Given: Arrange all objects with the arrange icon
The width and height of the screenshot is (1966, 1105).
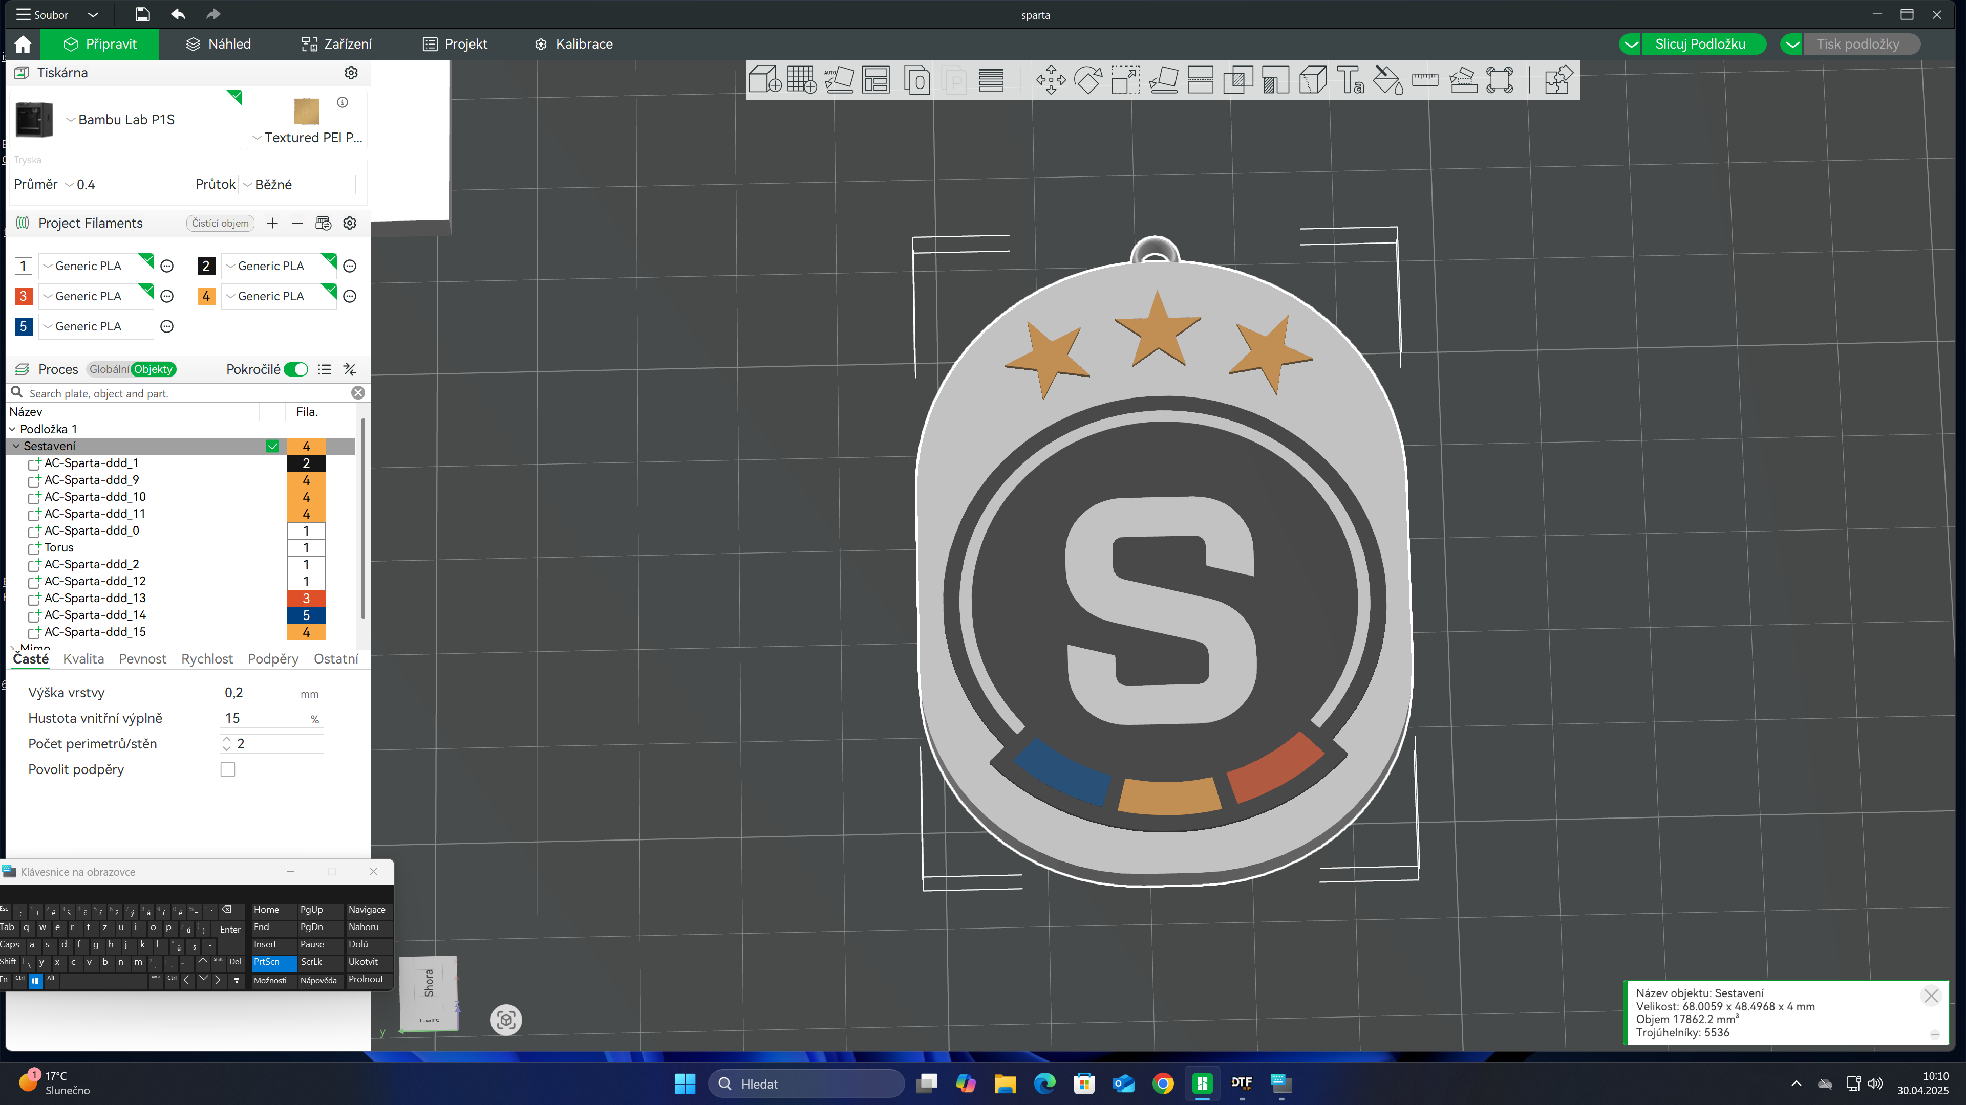Looking at the screenshot, I should 876,79.
